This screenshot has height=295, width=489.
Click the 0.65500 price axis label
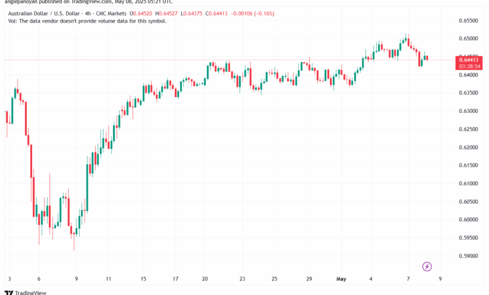(468, 21)
